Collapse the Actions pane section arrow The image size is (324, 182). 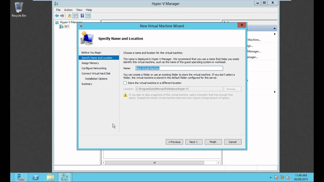point(274,28)
